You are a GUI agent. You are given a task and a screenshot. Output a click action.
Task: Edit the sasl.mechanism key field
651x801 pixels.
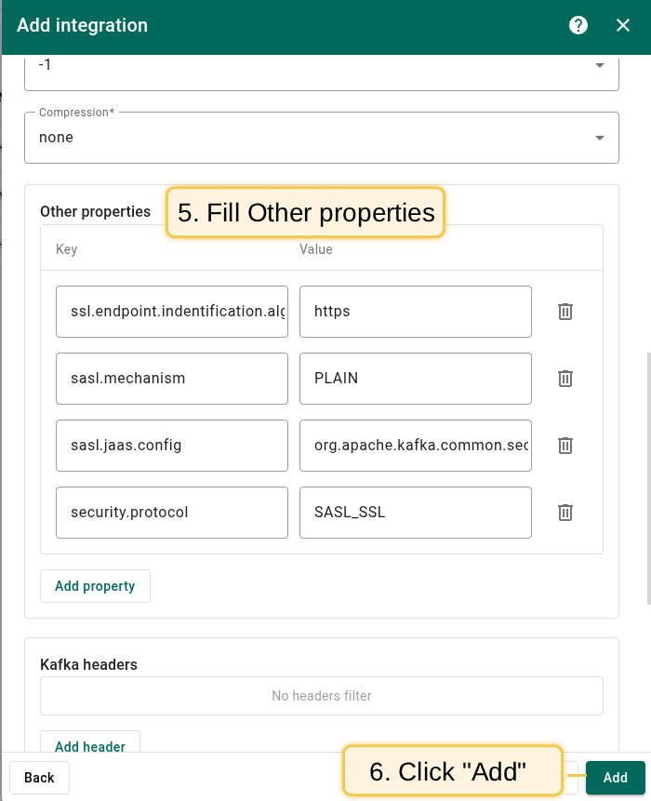click(172, 379)
